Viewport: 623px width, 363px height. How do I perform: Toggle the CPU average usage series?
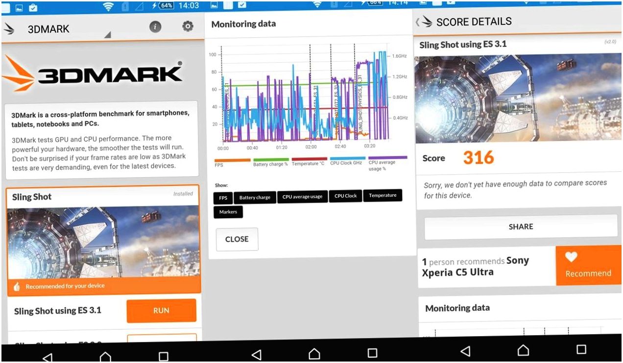[302, 197]
